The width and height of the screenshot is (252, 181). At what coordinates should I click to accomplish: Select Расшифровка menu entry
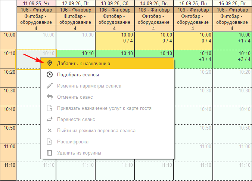(x=108, y=142)
